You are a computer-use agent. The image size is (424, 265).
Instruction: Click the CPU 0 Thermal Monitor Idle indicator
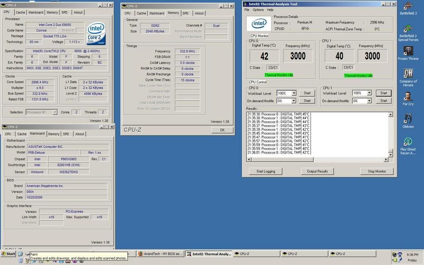click(279, 75)
